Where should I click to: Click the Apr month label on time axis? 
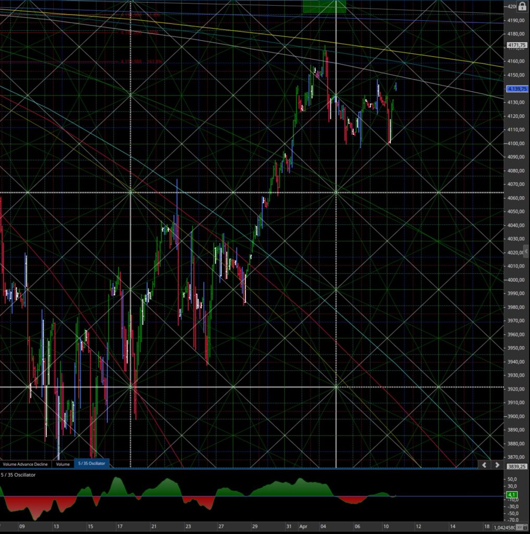click(303, 527)
